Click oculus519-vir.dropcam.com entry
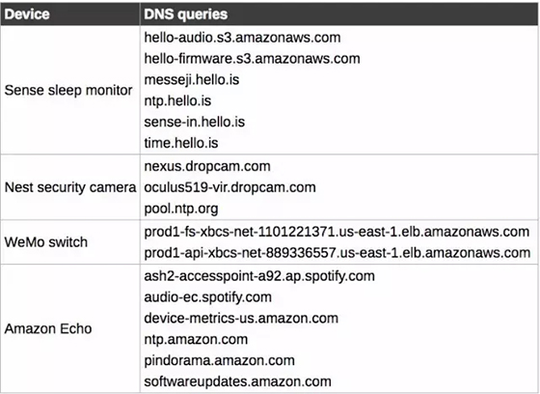The width and height of the screenshot is (540, 394). 230,187
